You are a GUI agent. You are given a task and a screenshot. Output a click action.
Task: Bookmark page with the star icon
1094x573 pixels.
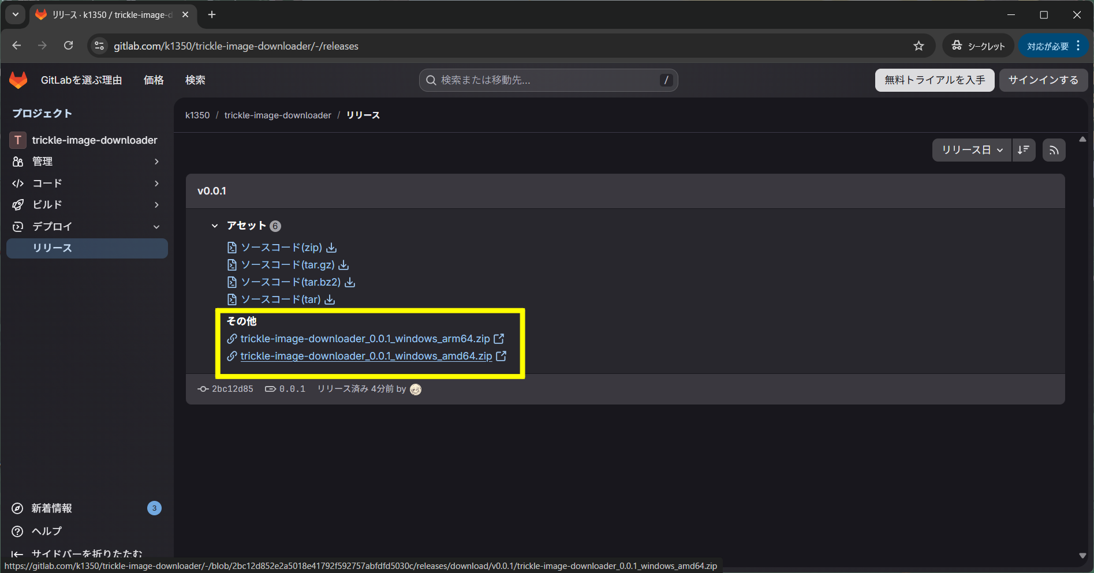click(918, 46)
